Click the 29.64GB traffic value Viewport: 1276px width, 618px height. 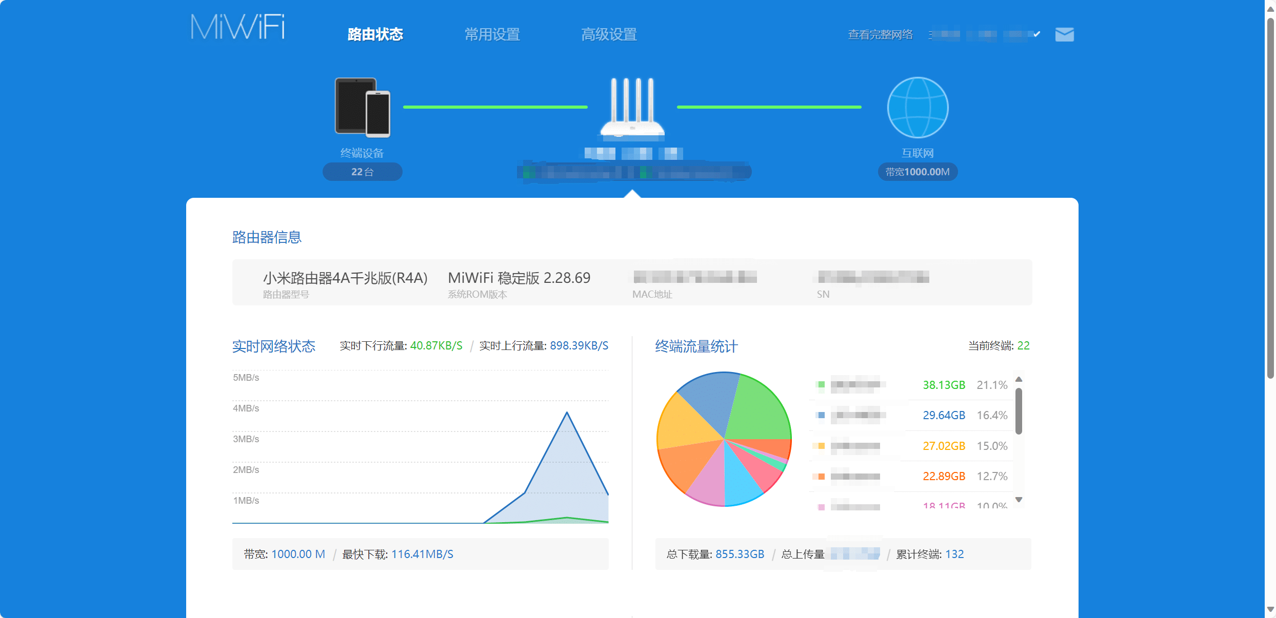click(x=944, y=415)
